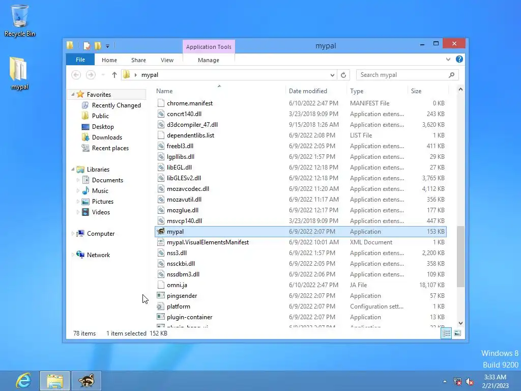Screen dimensions: 521x391
Task: Select Pictures library
Action: [103, 202]
